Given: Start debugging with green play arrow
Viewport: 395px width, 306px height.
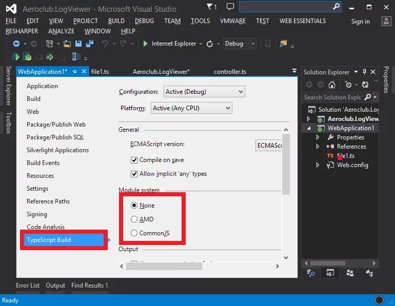Looking at the screenshot, I should [145, 44].
